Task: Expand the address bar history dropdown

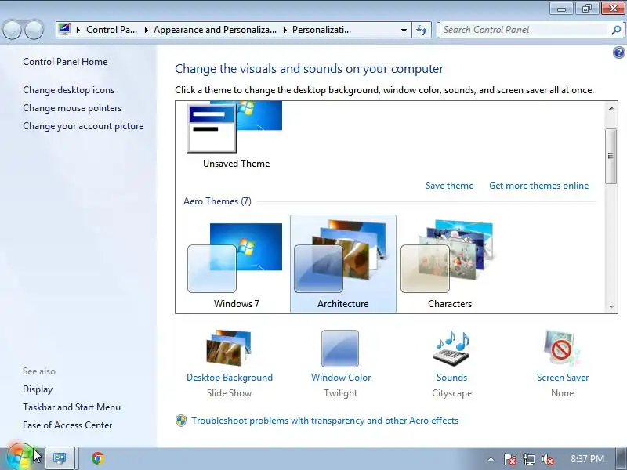Action: pyautogui.click(x=404, y=30)
